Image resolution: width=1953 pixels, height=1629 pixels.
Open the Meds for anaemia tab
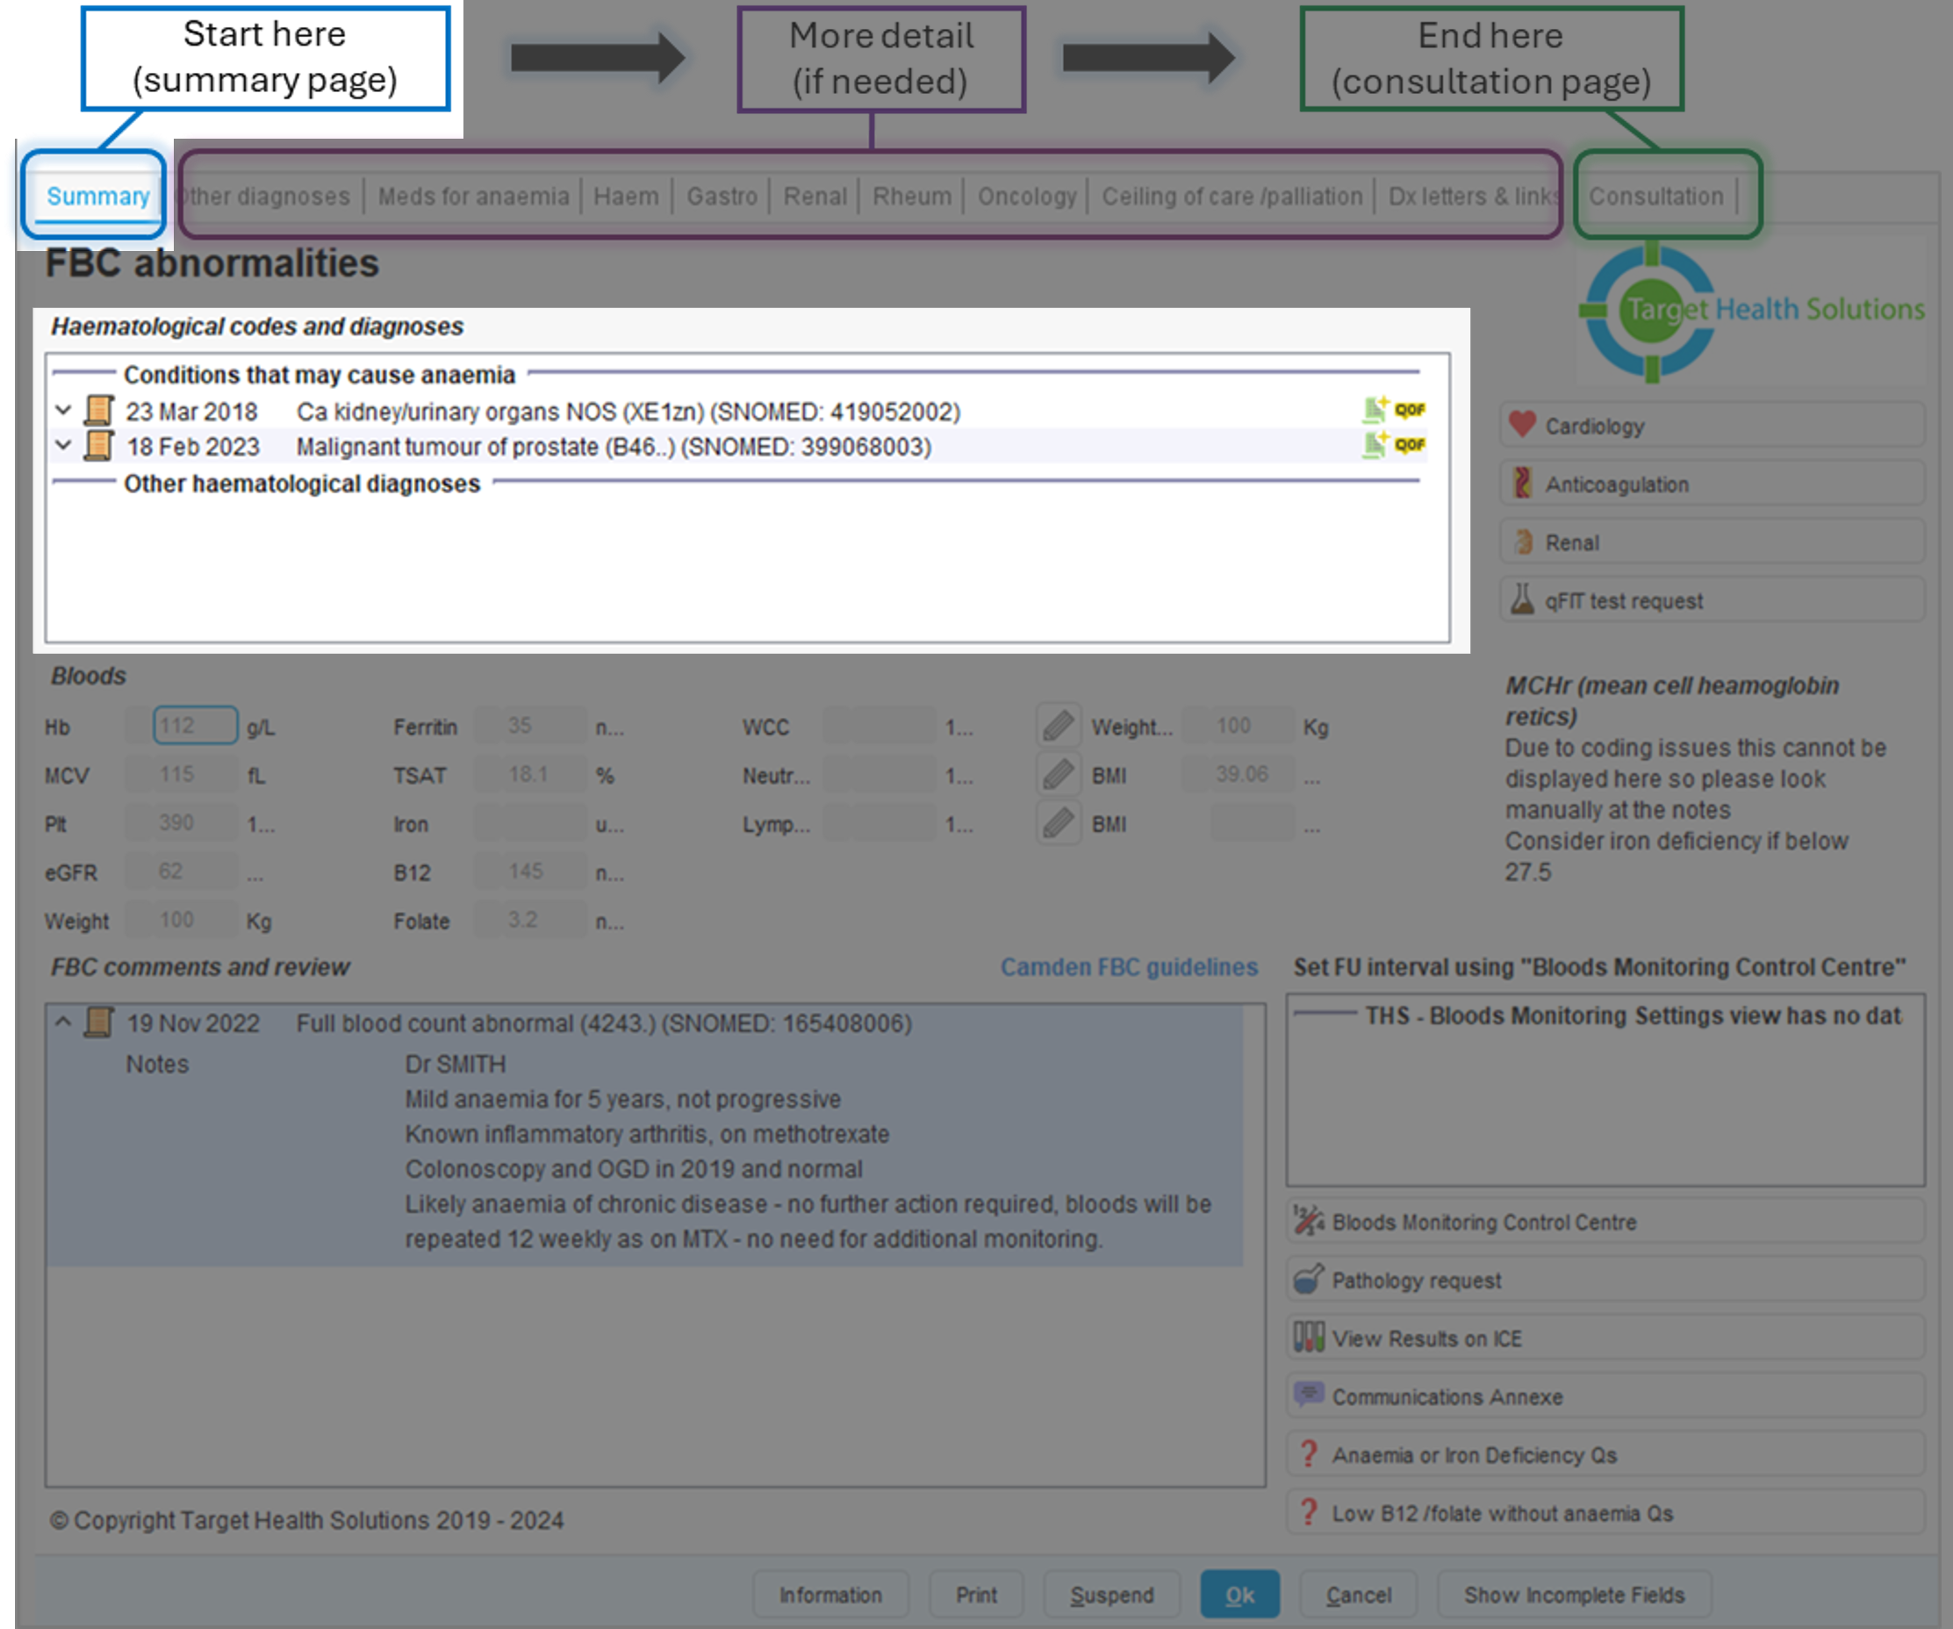pos(472,197)
